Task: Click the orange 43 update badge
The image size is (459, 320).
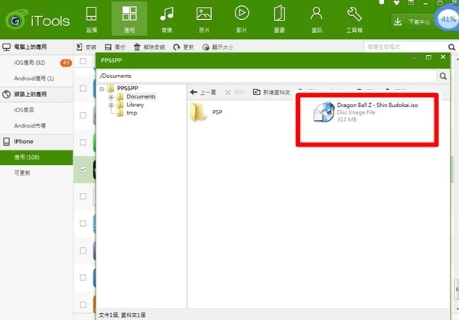Action: (x=66, y=63)
